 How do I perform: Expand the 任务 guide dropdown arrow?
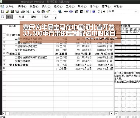click(16, 17)
